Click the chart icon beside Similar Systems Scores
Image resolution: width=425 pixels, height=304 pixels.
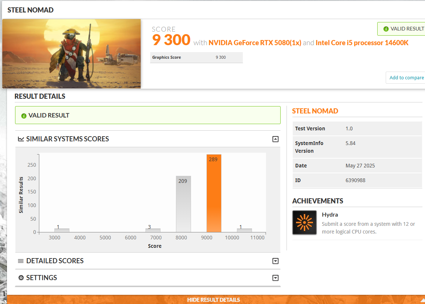(21, 139)
